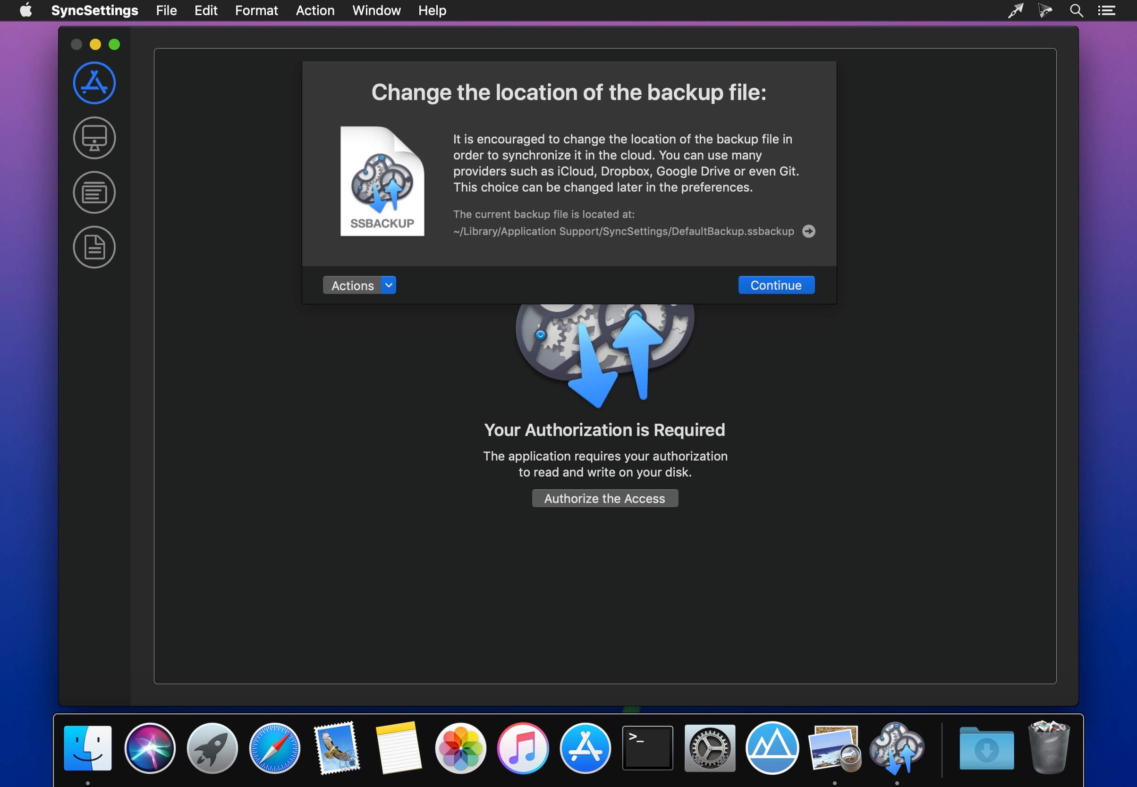The image size is (1137, 787).
Task: Open the File menu
Action: pyautogui.click(x=166, y=10)
